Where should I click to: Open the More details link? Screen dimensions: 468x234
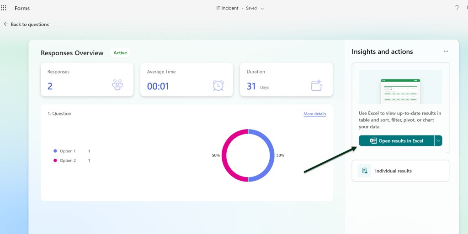click(314, 114)
